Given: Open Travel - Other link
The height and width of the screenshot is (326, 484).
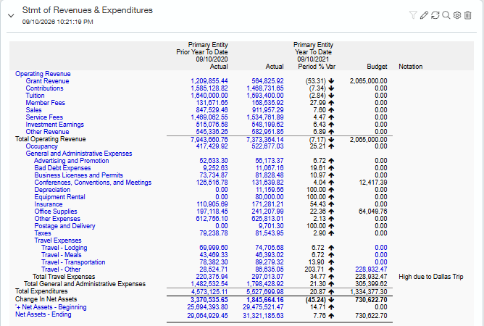Looking at the screenshot, I should [x=61, y=269].
